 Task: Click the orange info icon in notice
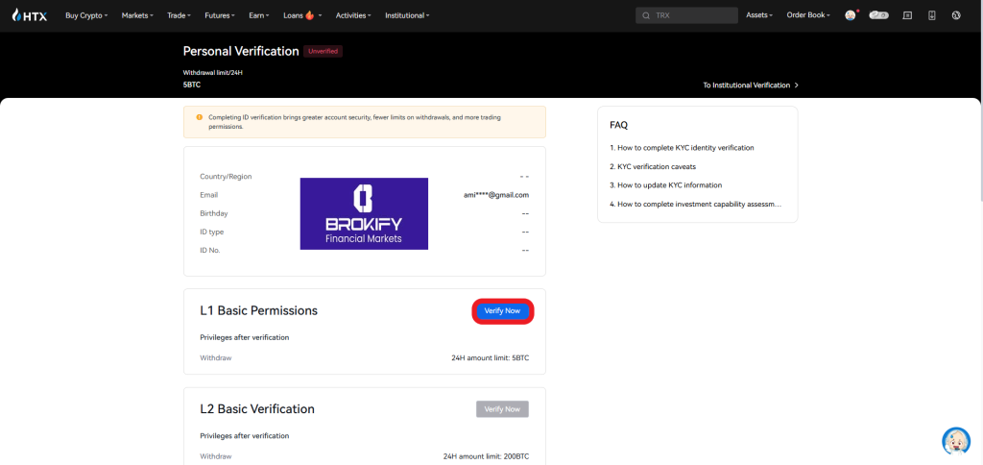(x=200, y=117)
